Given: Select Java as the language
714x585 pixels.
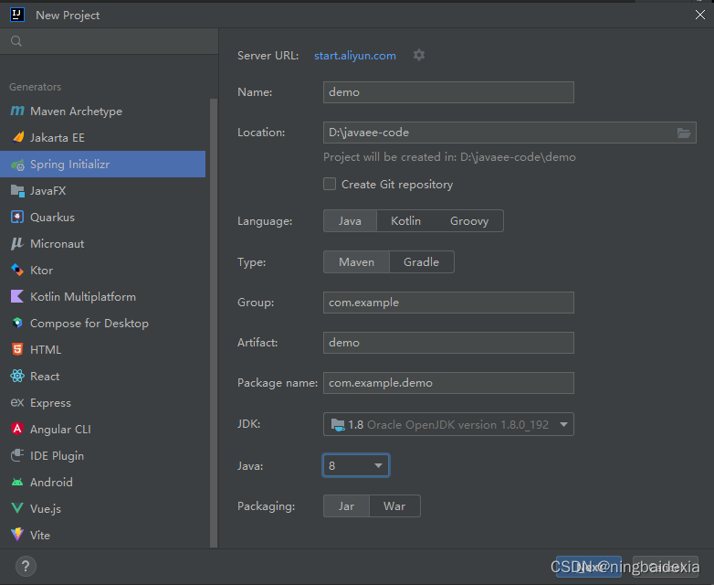Looking at the screenshot, I should click(x=350, y=221).
